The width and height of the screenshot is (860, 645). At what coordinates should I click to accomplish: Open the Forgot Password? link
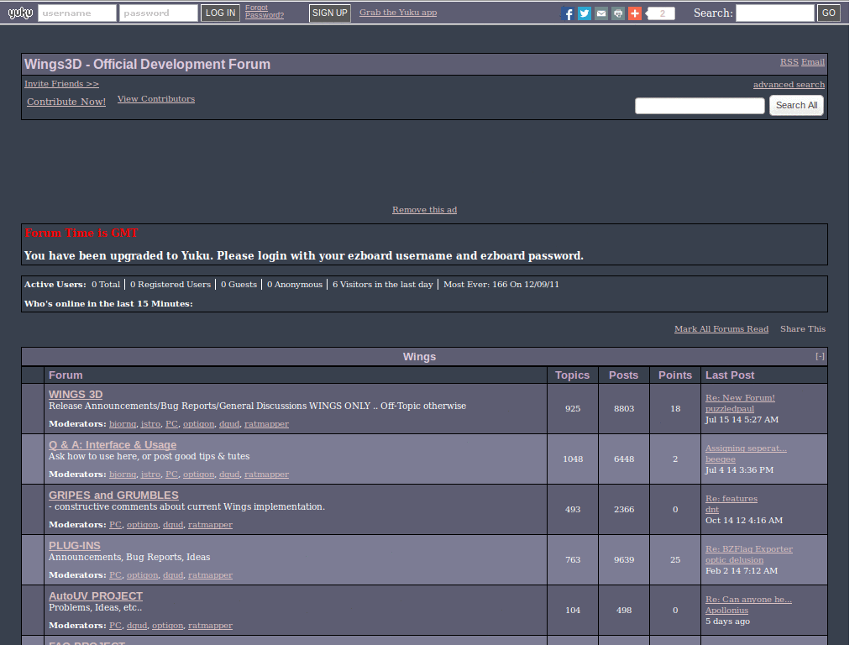[x=265, y=12]
